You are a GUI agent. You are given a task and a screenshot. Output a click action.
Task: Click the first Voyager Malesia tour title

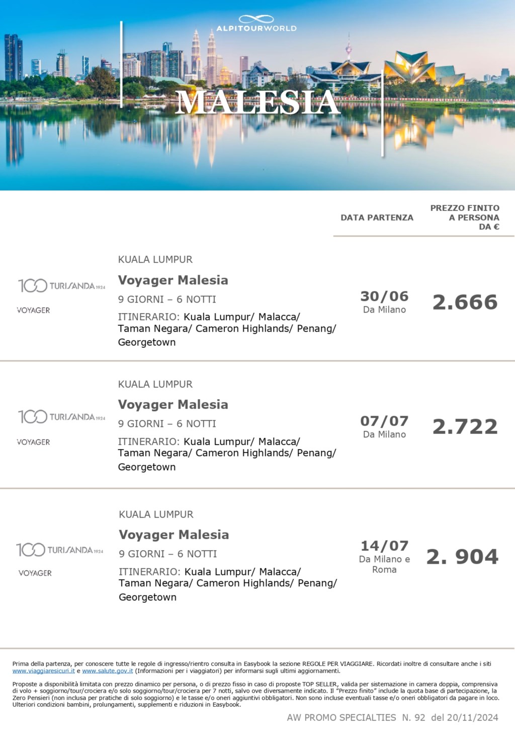[173, 280]
